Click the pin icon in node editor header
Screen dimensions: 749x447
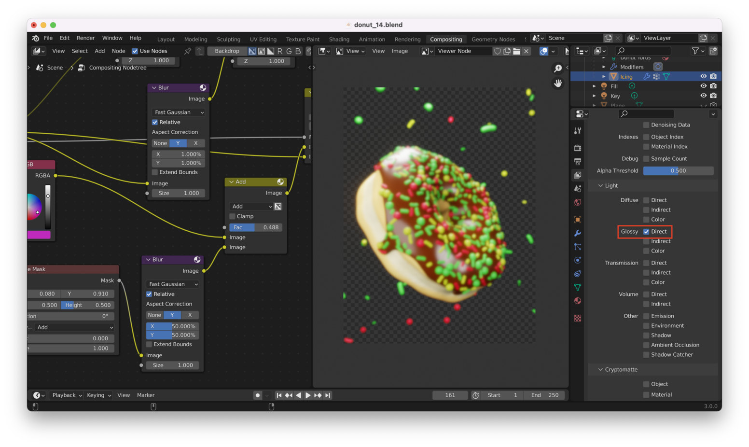coord(188,51)
